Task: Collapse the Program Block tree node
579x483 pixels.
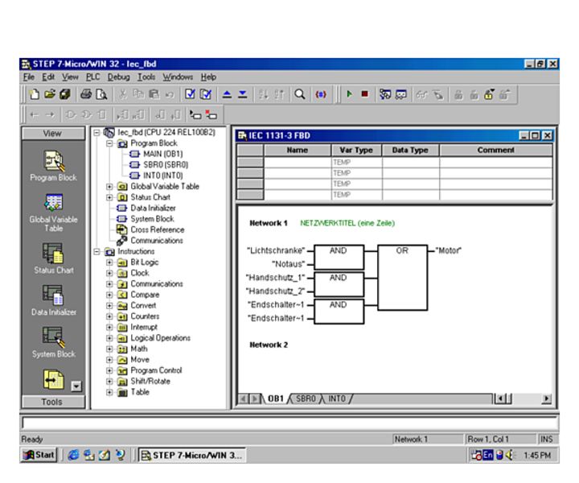Action: pyautogui.click(x=109, y=143)
